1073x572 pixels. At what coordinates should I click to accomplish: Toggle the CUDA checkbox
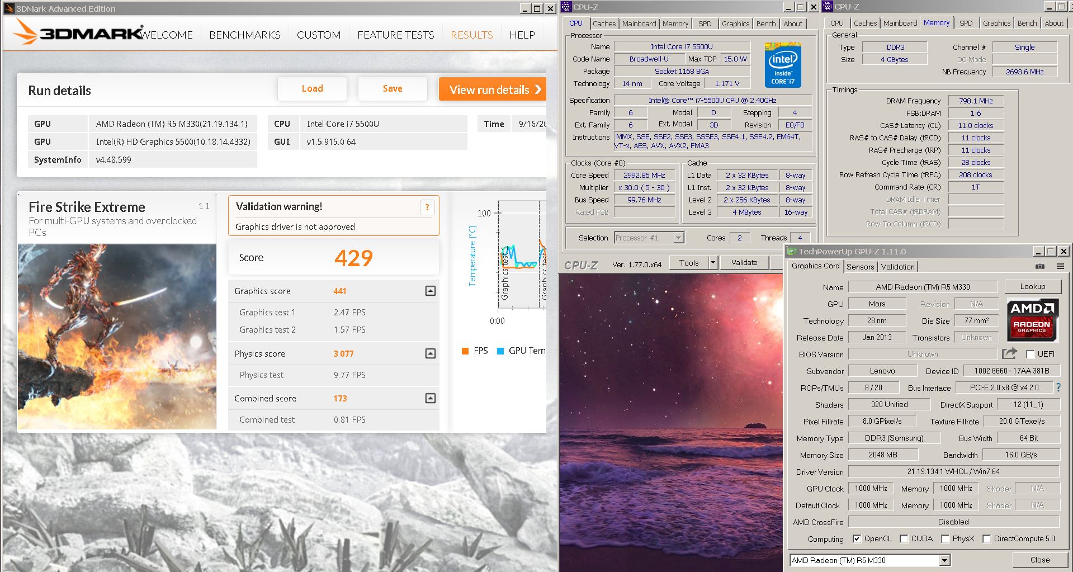pyautogui.click(x=904, y=539)
